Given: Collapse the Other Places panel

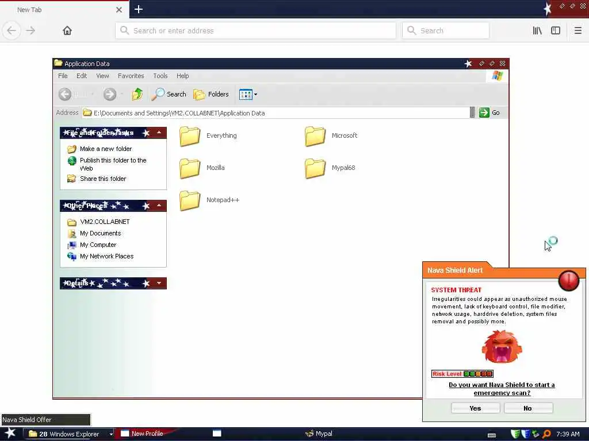Looking at the screenshot, I should [159, 206].
